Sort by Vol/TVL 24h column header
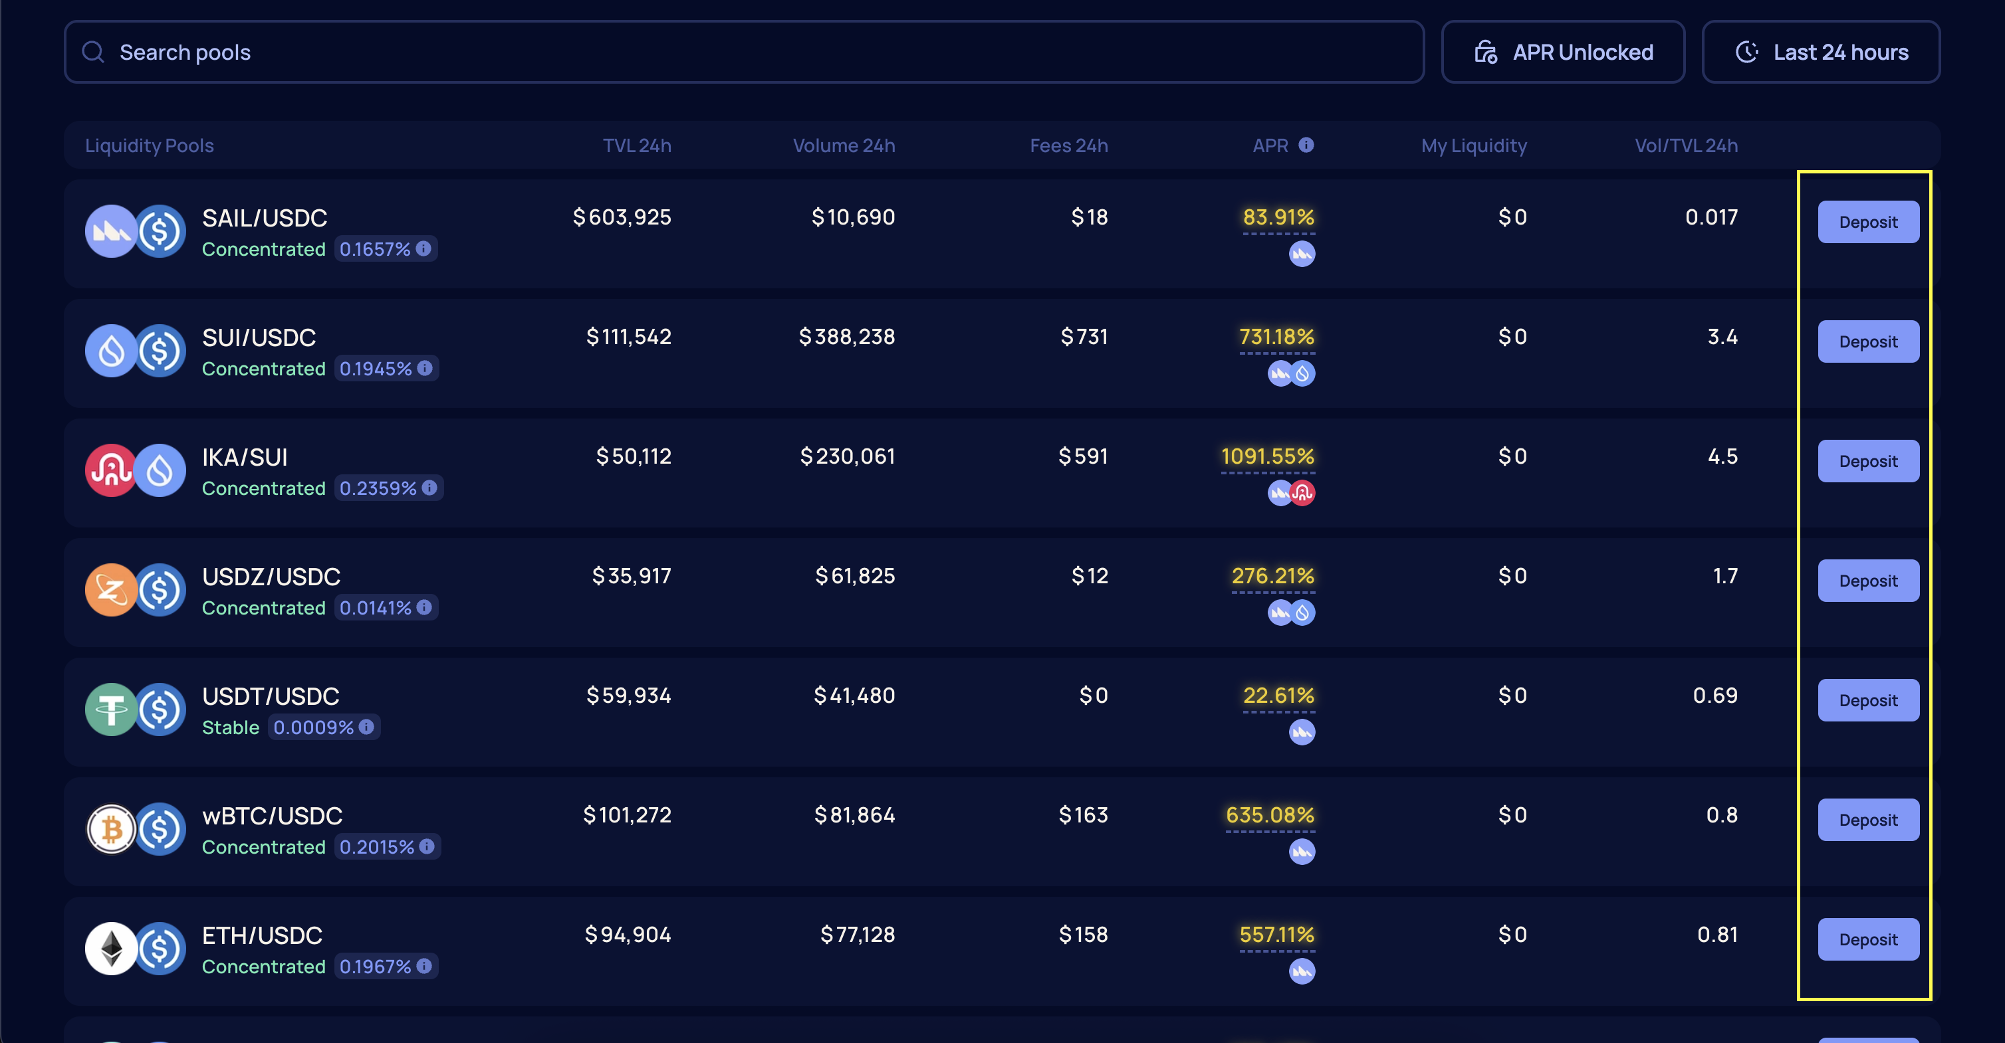 (1686, 145)
